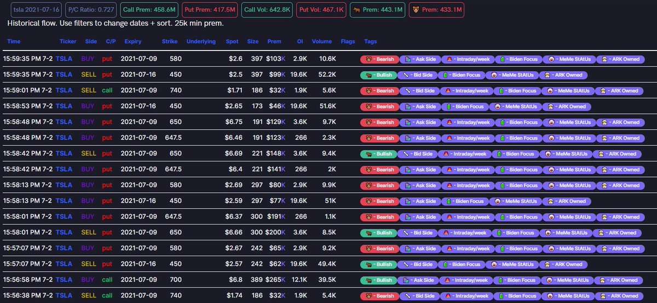Click ARK Owned tag in the $265K row
Screen dimensions: 657x303
618,280
